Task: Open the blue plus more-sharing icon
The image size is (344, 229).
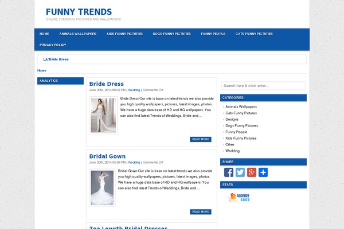Action: 263,172
